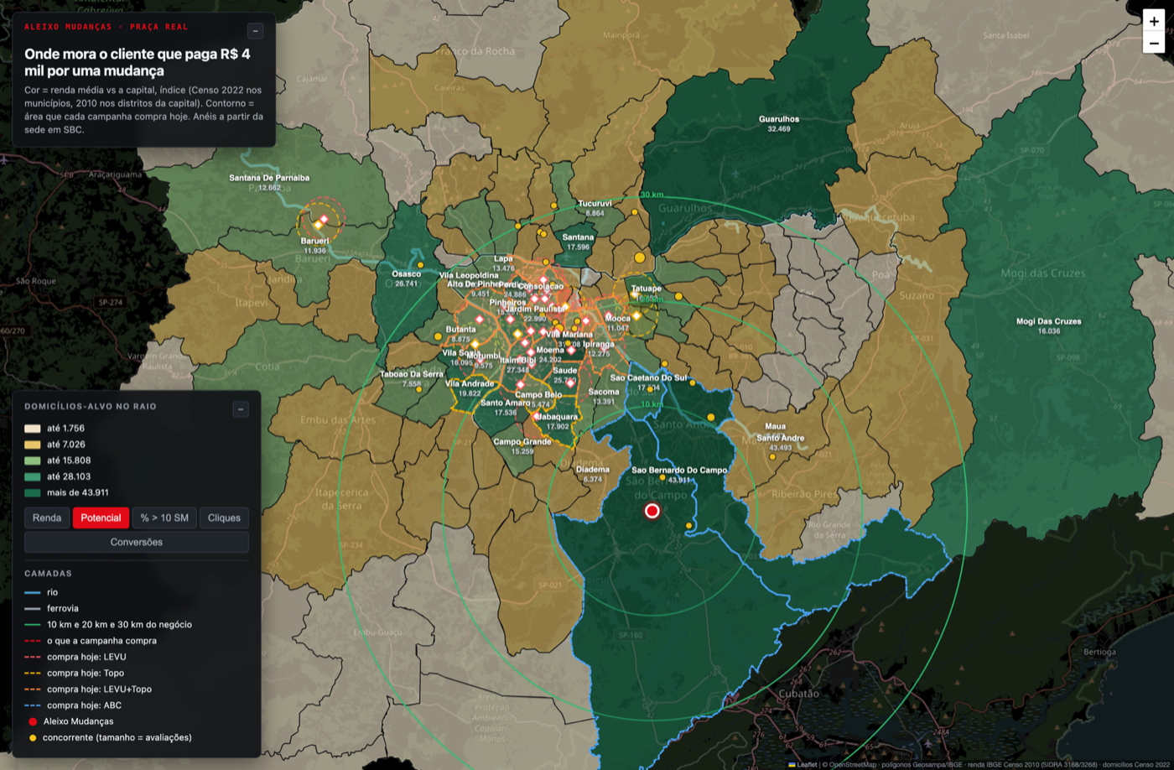Click the panel heading 'Onde mora o cliente'
1174x770 pixels.
click(x=138, y=62)
